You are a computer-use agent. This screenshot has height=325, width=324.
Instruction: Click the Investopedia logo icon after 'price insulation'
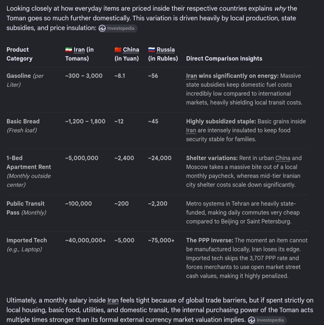tap(102, 28)
